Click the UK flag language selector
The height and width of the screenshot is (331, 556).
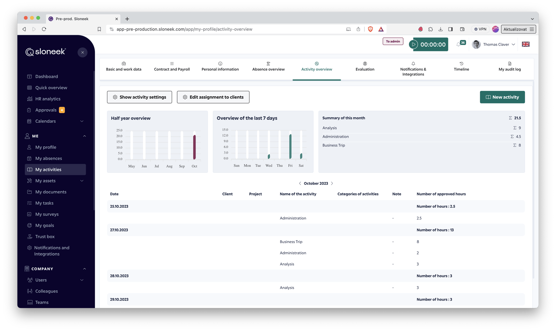[526, 44]
